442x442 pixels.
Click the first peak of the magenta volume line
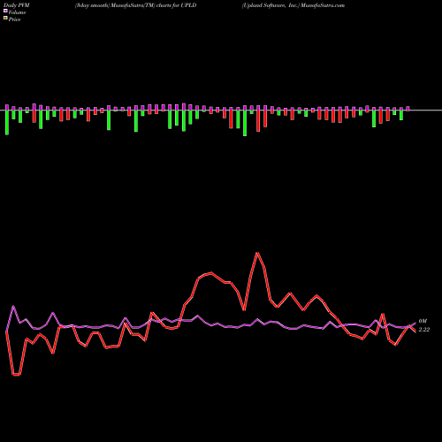(13, 307)
